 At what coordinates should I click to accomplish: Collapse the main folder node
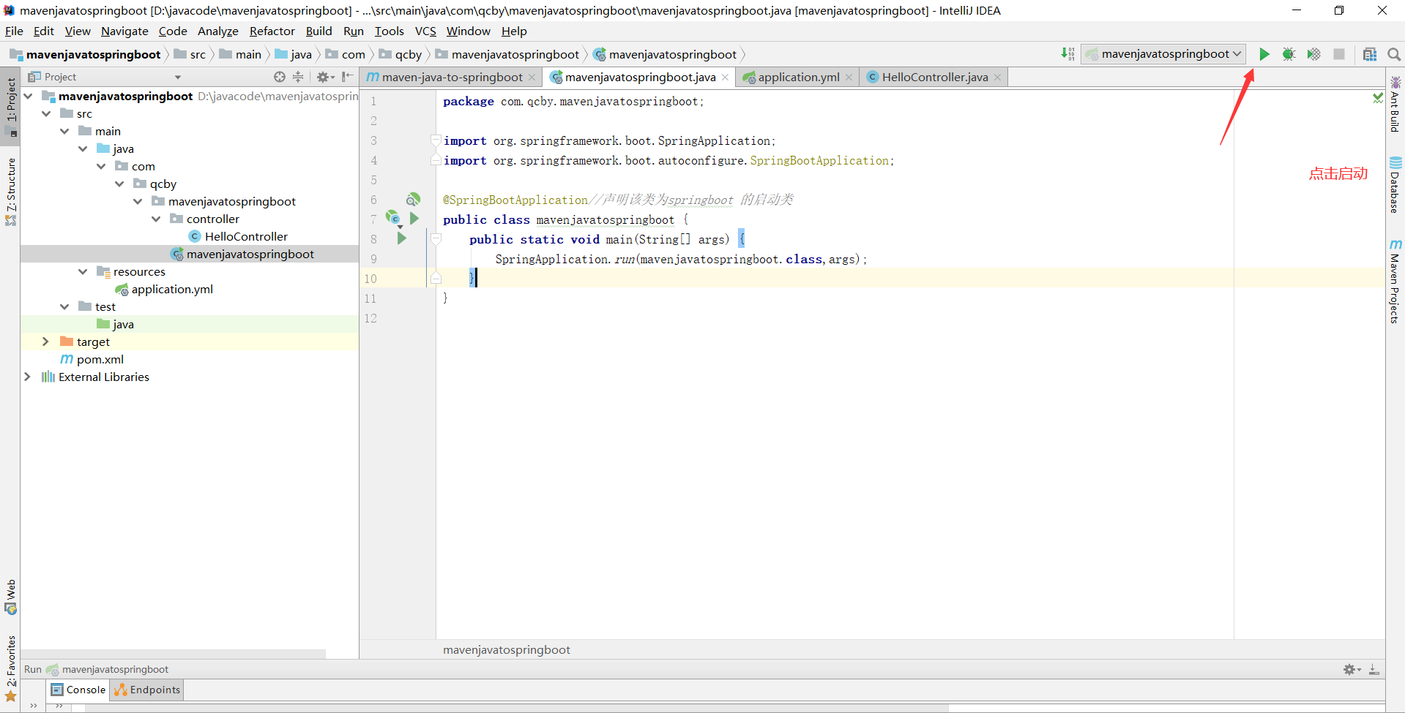click(x=65, y=131)
